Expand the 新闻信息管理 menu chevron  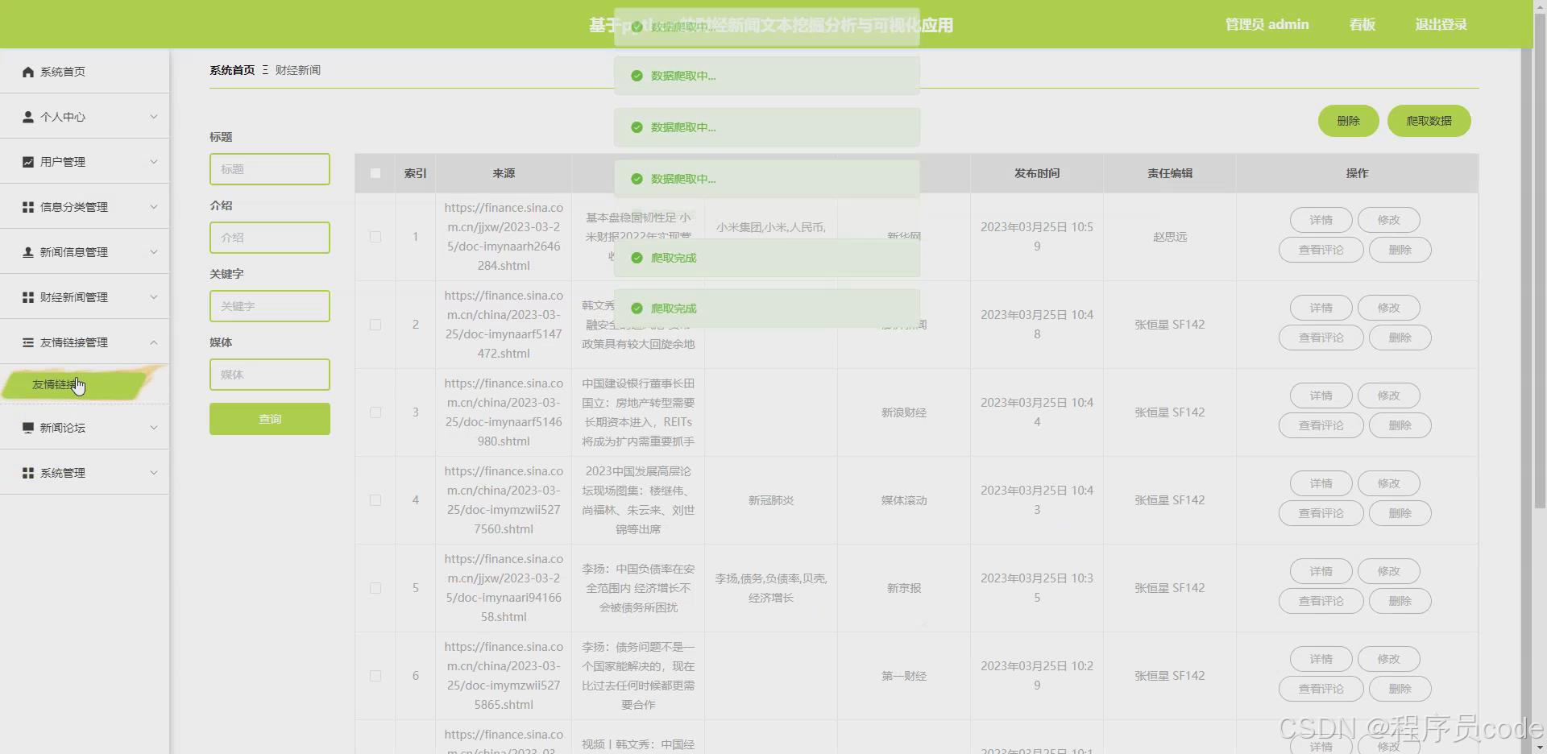(x=154, y=252)
